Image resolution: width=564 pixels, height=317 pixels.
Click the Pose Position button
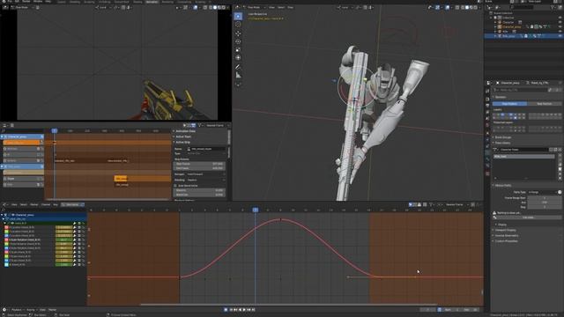pos(509,104)
